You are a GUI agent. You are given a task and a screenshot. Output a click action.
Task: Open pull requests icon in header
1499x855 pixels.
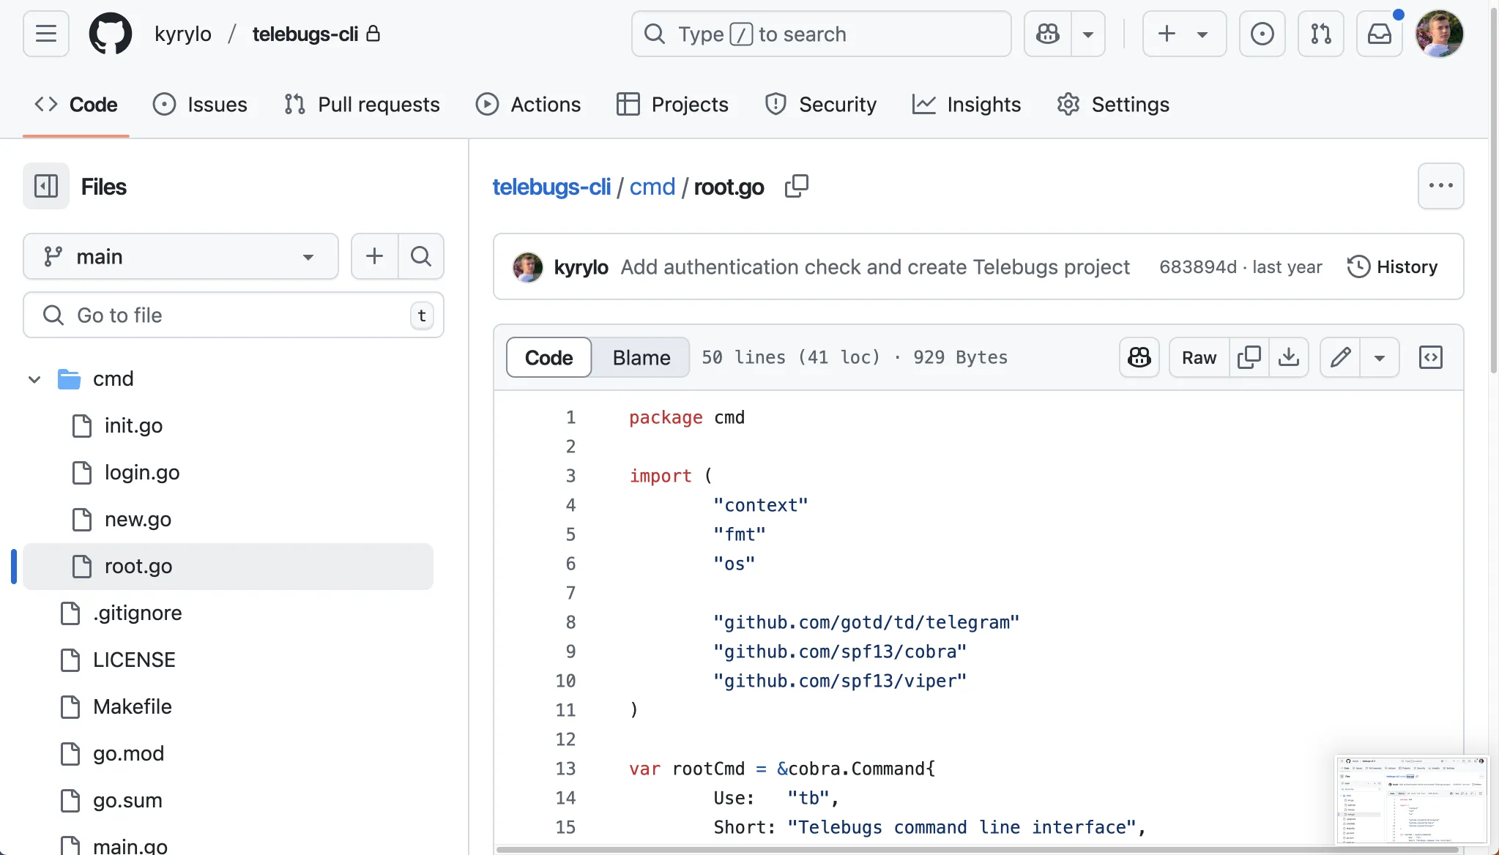(1321, 34)
